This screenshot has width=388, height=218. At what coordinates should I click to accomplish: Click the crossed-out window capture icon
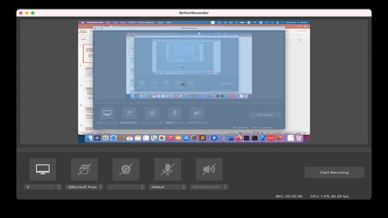84,169
